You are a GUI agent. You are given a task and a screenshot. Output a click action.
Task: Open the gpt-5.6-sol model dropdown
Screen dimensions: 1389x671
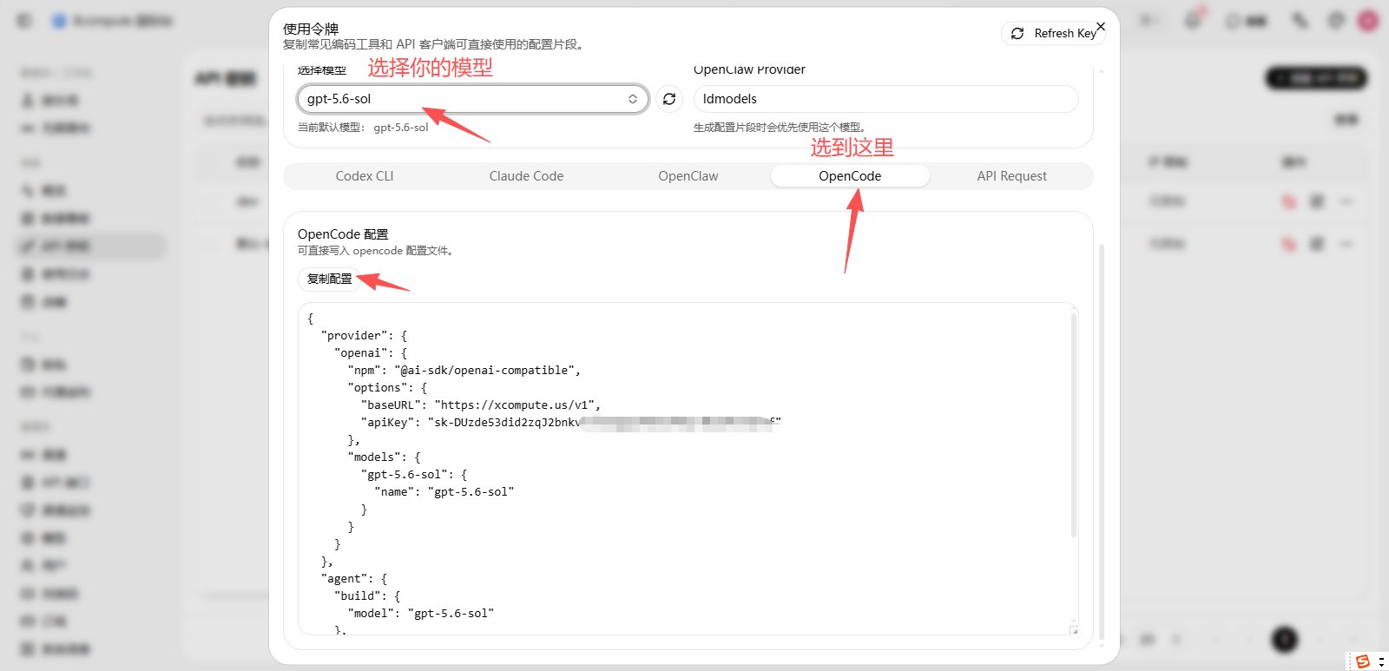pyautogui.click(x=472, y=99)
